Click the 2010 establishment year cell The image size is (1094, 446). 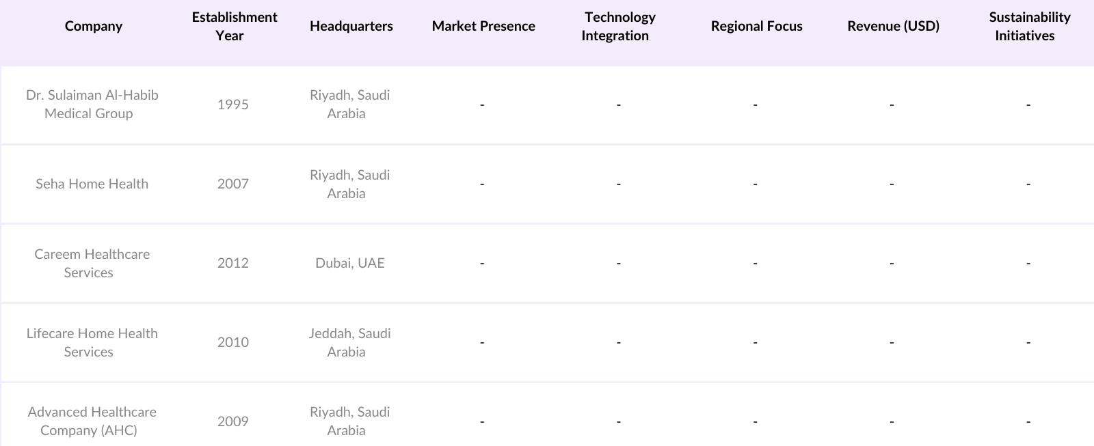(x=232, y=342)
